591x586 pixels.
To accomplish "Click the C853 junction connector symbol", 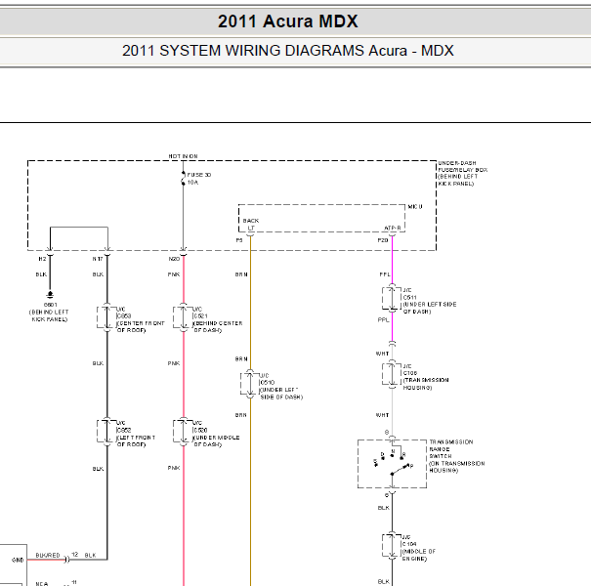I will click(x=107, y=317).
